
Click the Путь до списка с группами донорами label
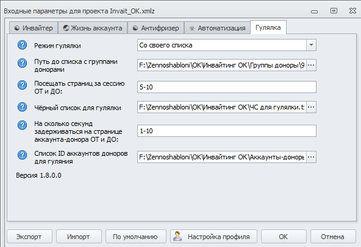(76, 66)
